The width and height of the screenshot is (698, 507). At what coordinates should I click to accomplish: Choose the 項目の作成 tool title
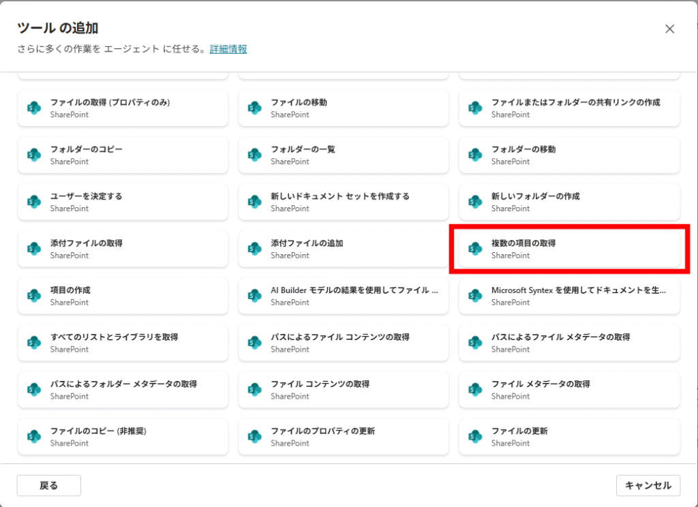pos(70,290)
